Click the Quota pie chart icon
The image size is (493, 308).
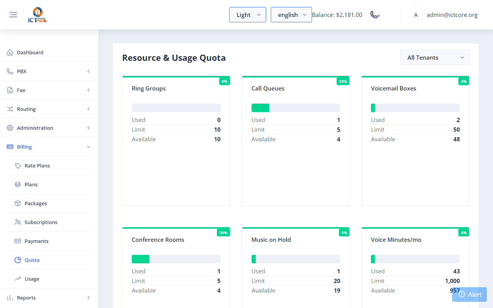click(18, 260)
